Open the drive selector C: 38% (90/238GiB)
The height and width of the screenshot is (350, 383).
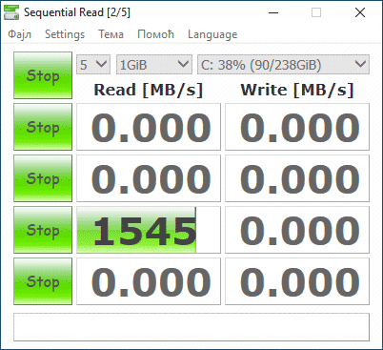pos(283,65)
